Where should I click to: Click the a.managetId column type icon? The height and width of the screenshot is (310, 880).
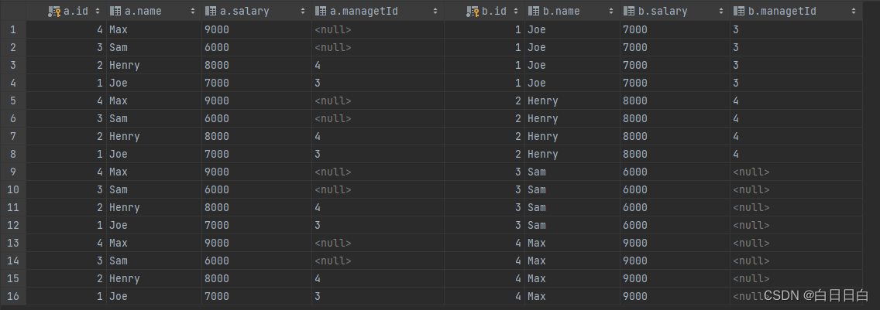[321, 12]
